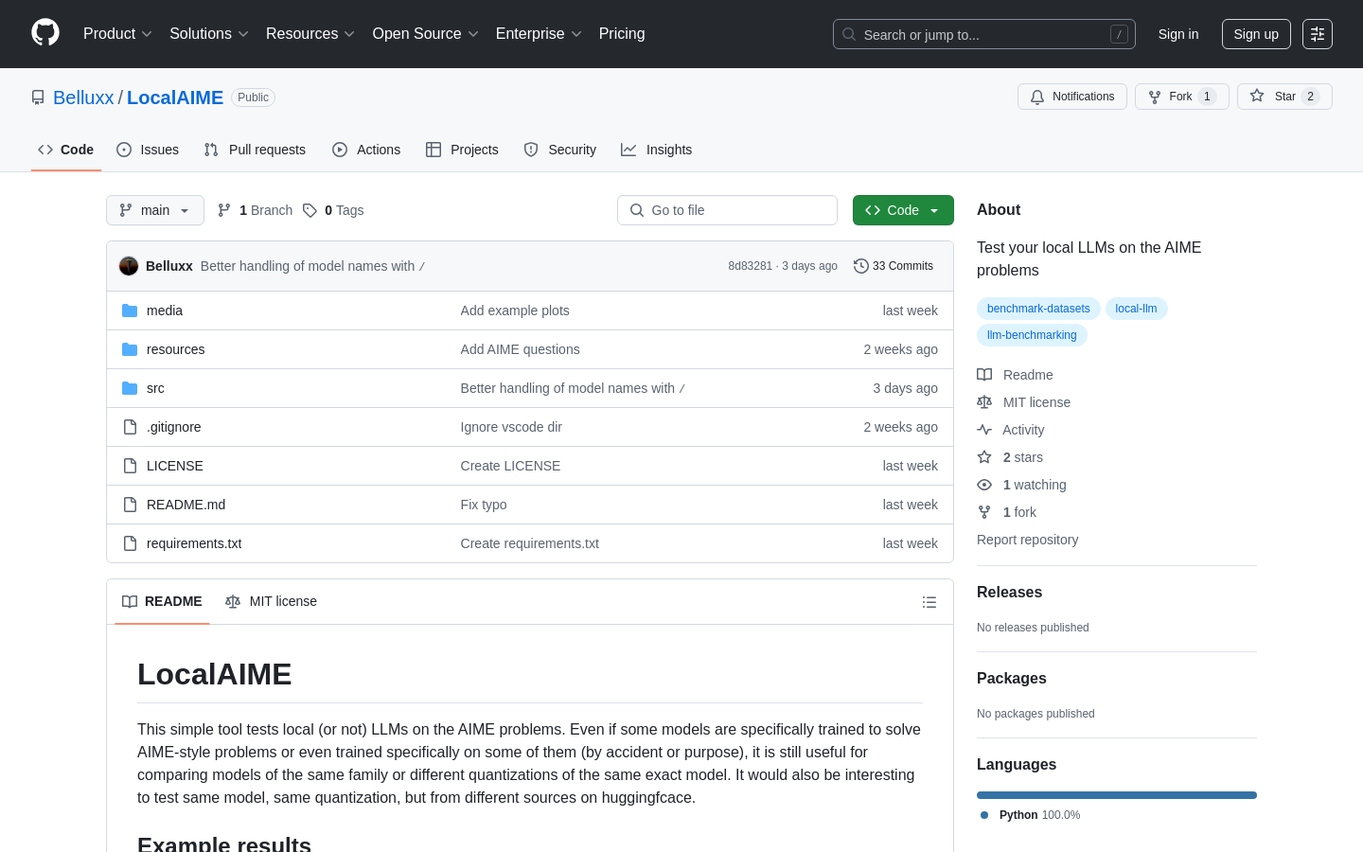
Task: Expand the Enterprise menu
Action: coord(539,34)
